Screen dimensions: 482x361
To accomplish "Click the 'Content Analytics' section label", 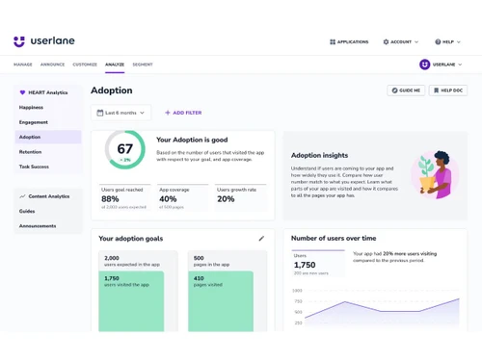I will click(x=49, y=196).
